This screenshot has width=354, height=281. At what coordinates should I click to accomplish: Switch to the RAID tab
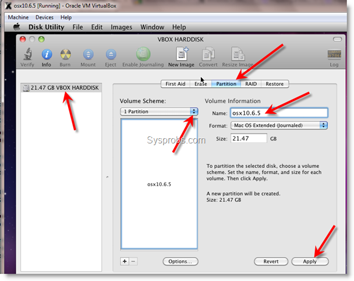click(x=251, y=84)
